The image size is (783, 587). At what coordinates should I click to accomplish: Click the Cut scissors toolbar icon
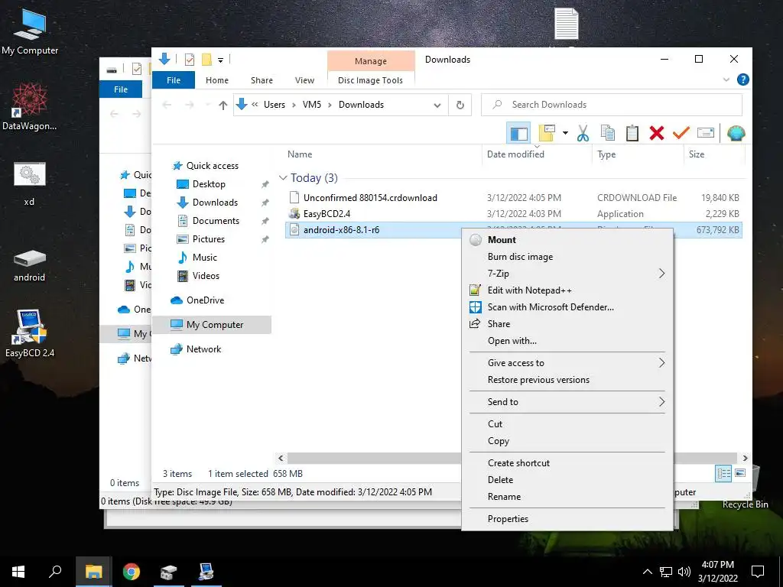(x=583, y=133)
